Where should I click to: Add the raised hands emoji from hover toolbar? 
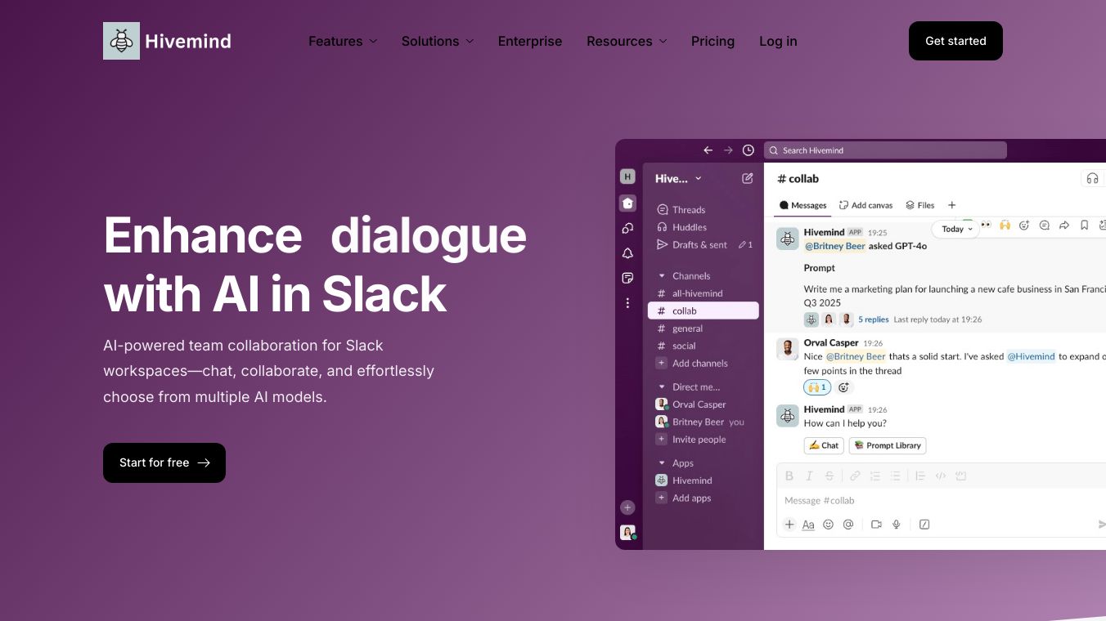(1005, 225)
